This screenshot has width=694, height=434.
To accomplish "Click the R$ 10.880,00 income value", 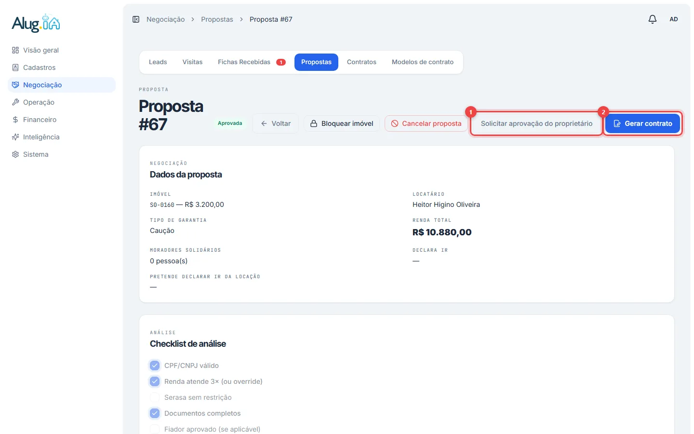I will tap(442, 232).
